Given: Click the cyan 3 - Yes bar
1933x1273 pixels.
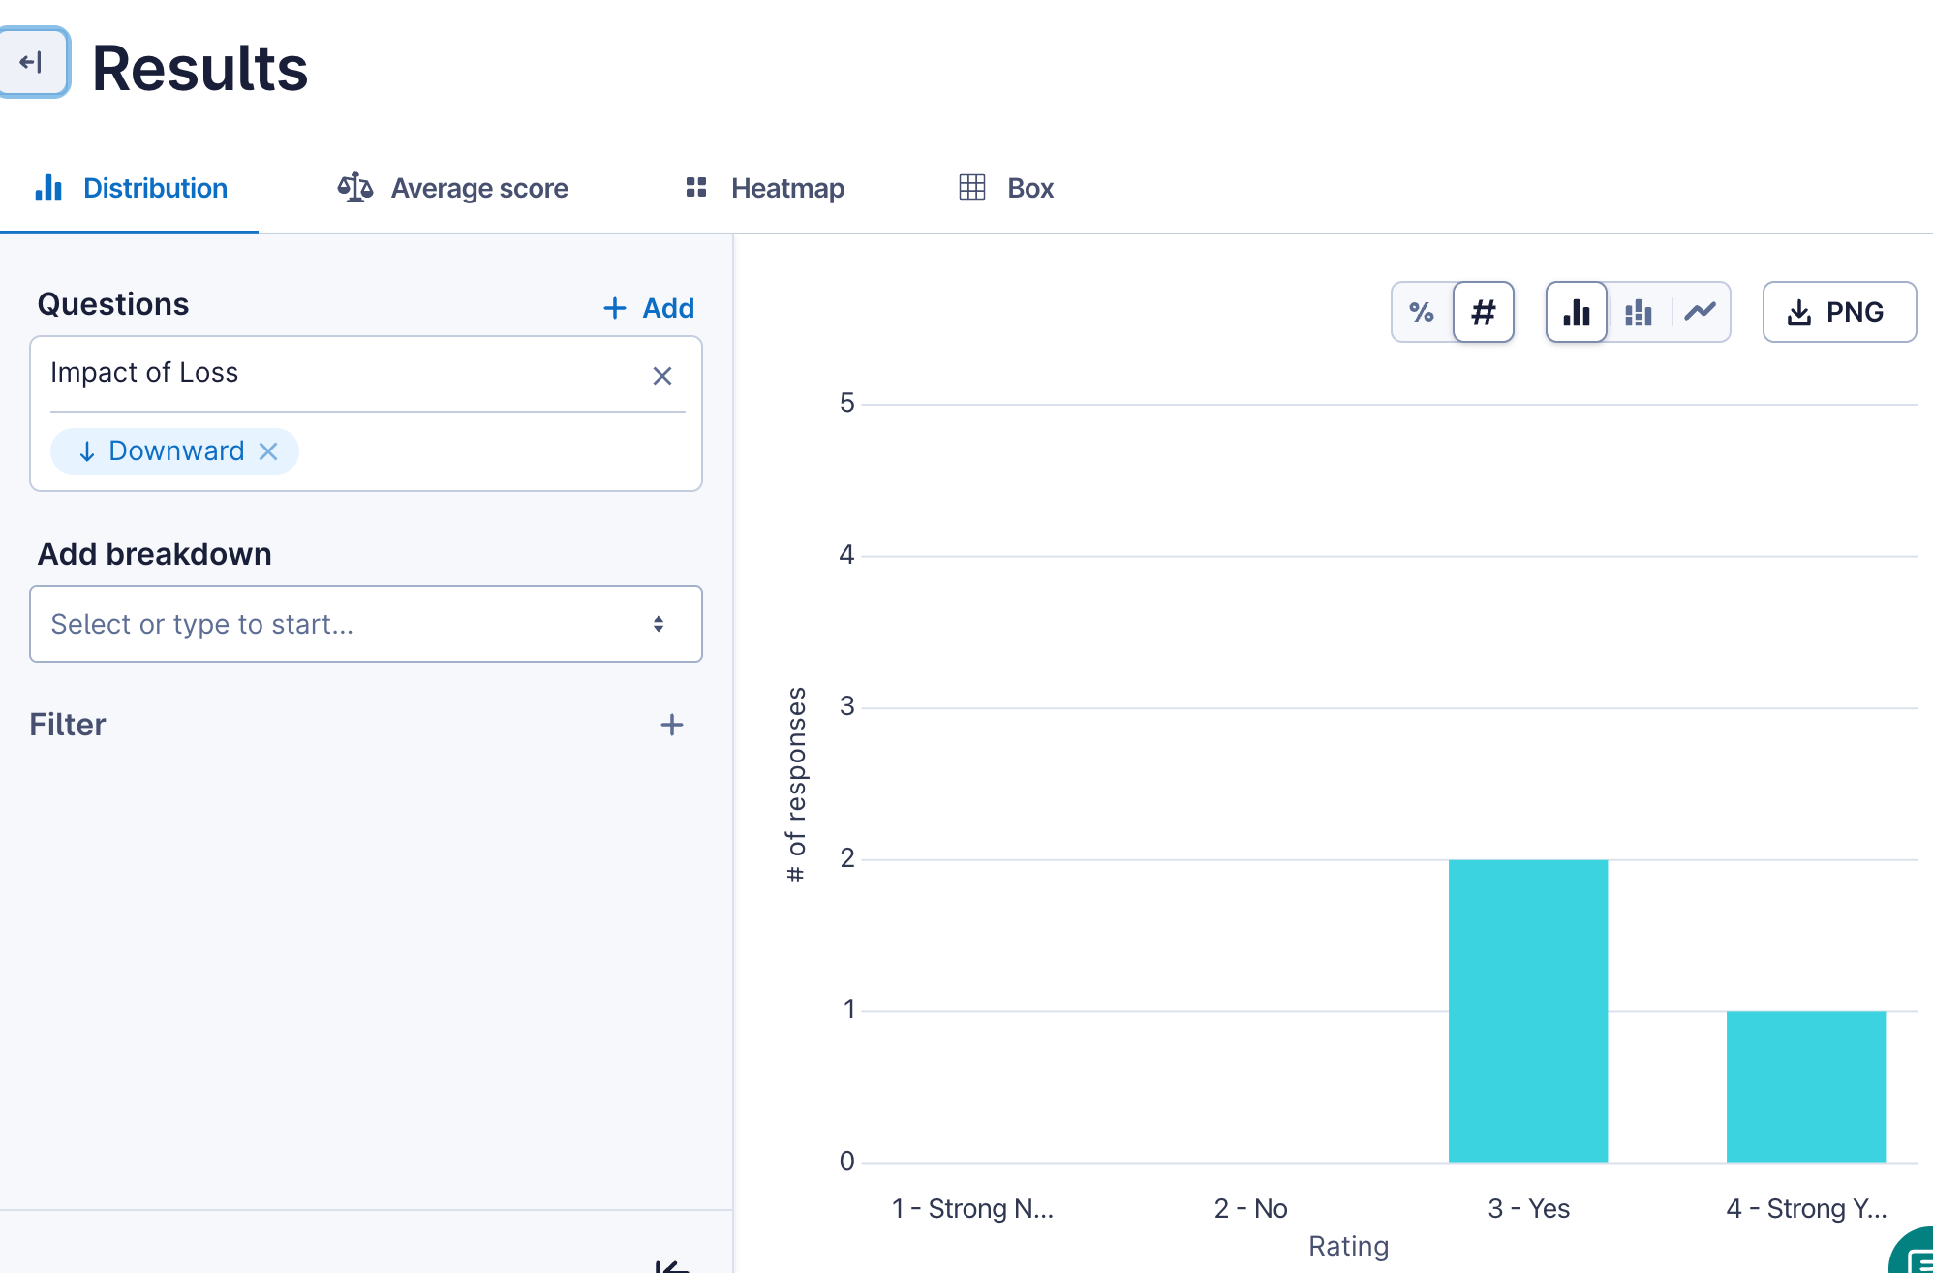Looking at the screenshot, I should tap(1527, 1009).
